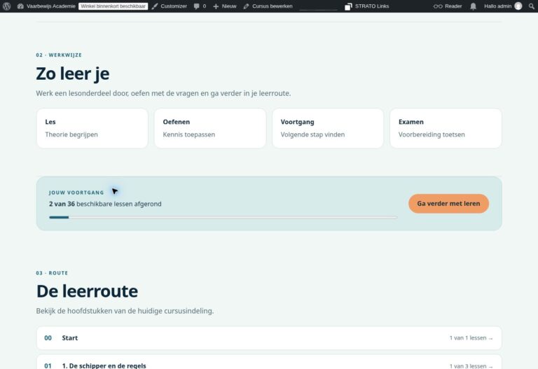The height and width of the screenshot is (369, 538).
Task: Click the comments bubble icon
Action: tap(196, 6)
